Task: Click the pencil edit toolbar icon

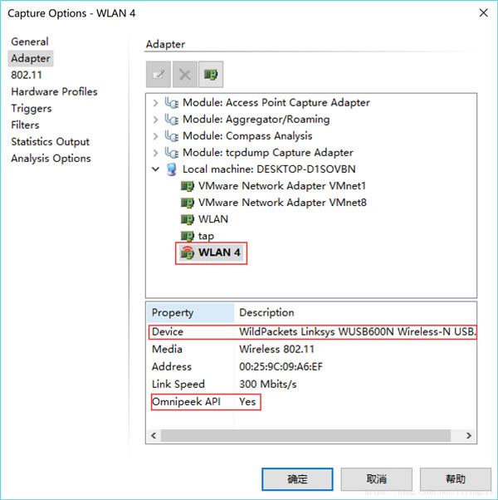Action: [x=159, y=75]
